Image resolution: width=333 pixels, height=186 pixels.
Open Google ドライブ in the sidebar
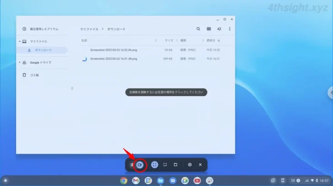click(41, 62)
